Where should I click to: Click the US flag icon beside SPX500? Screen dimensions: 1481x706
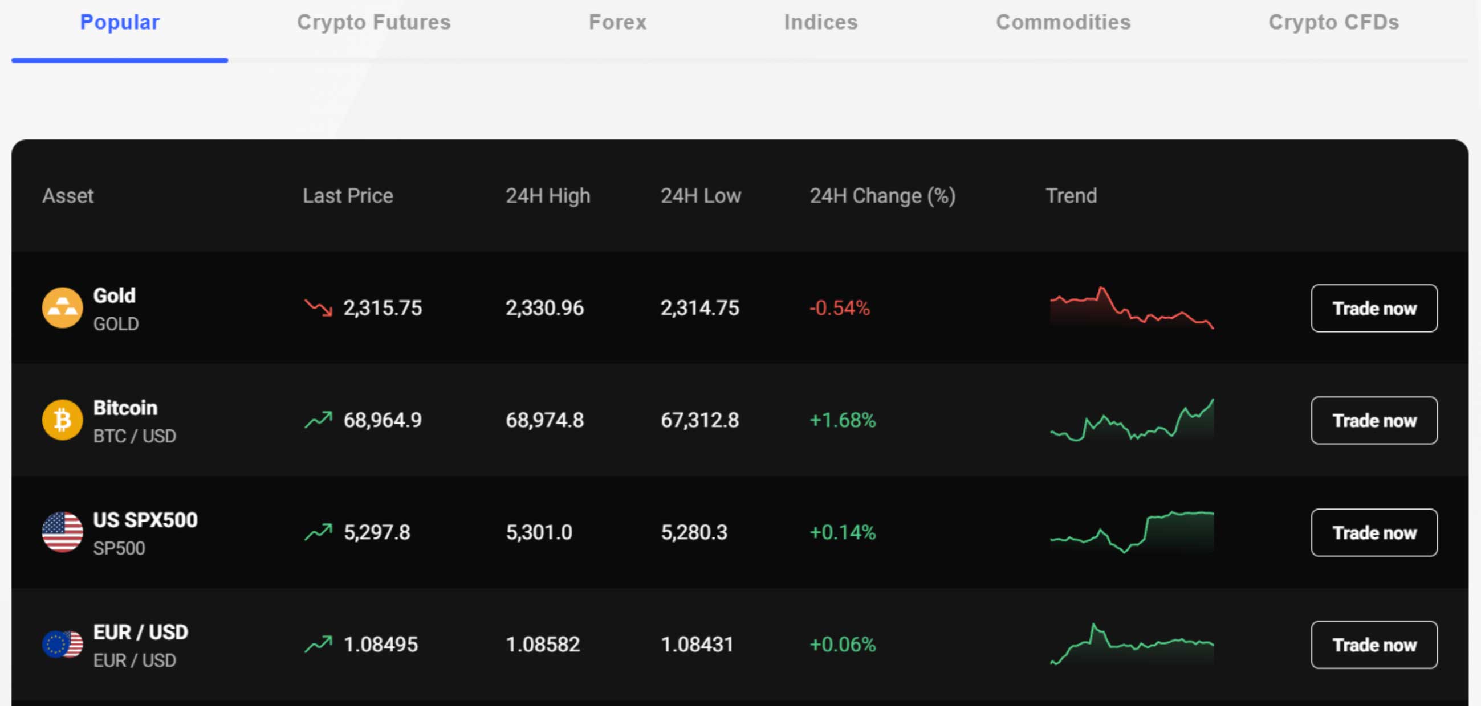[x=62, y=532]
